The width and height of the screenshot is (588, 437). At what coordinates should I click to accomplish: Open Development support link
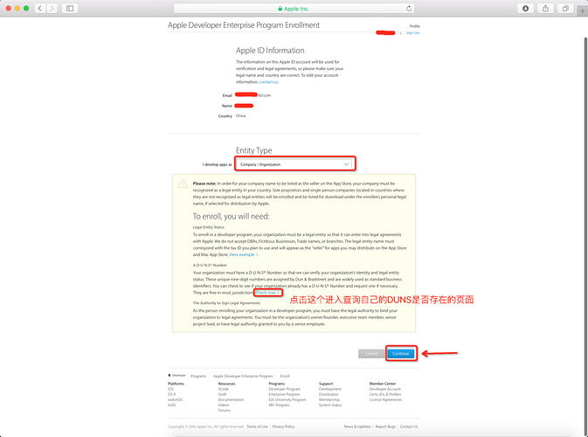330,389
